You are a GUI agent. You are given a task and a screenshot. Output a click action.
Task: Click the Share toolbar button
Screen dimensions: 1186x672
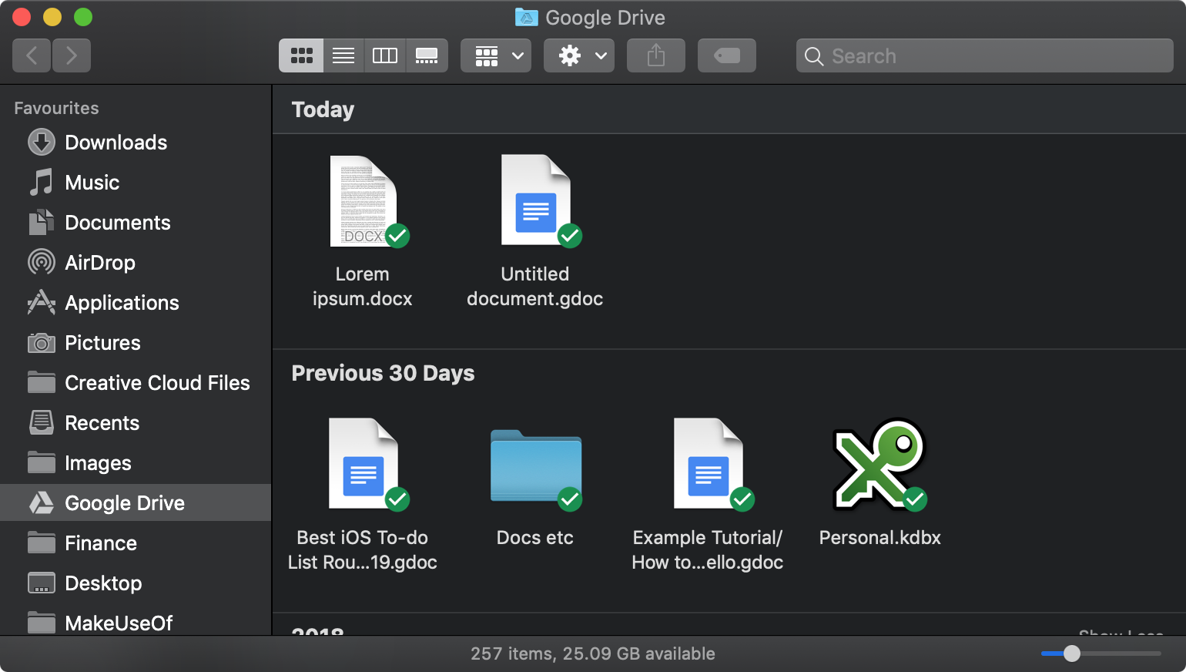656,55
